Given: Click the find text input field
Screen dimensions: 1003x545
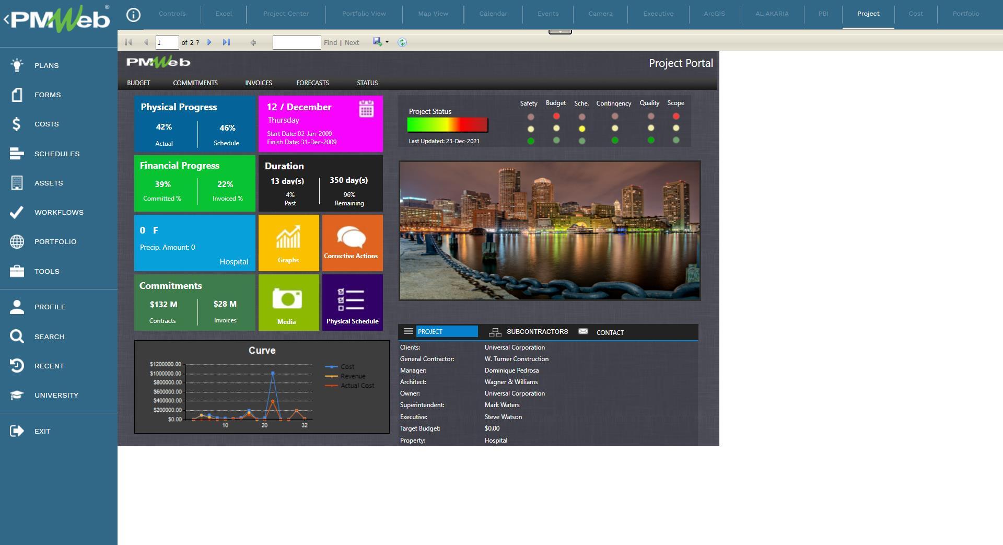Looking at the screenshot, I should pos(297,42).
